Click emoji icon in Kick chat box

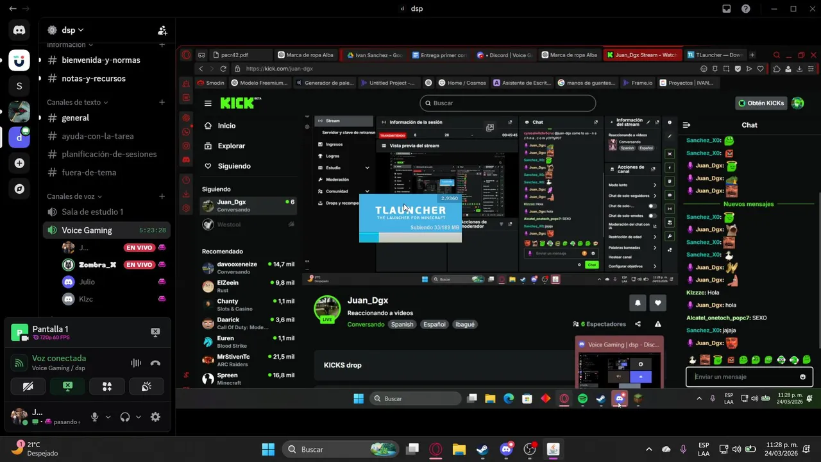pos(802,377)
